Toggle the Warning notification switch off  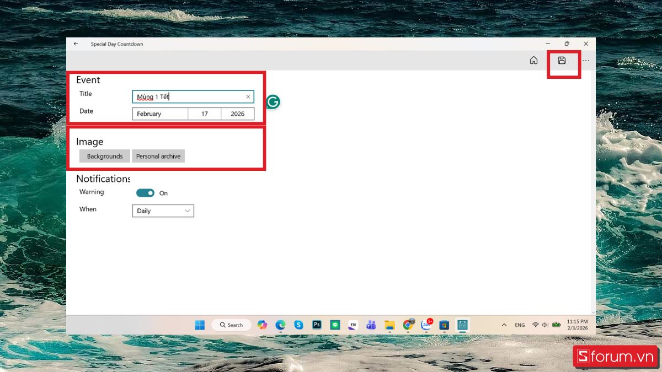point(145,193)
